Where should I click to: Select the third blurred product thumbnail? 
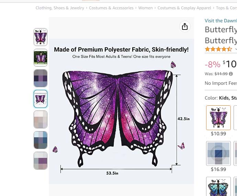click(41, 78)
